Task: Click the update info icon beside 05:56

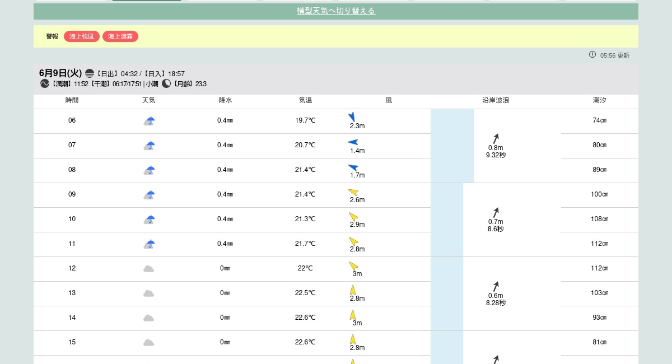Action: (x=592, y=54)
